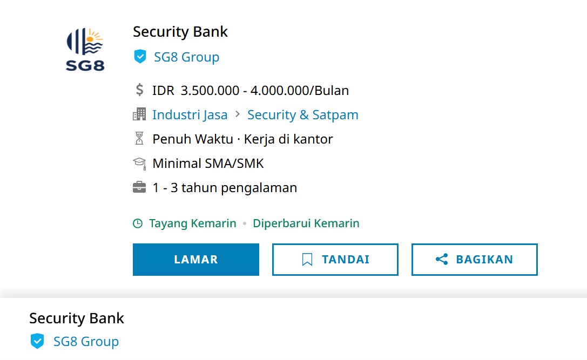Click the LAMAR apply button
Viewport: 587px width, 360px height.
pyautogui.click(x=196, y=259)
